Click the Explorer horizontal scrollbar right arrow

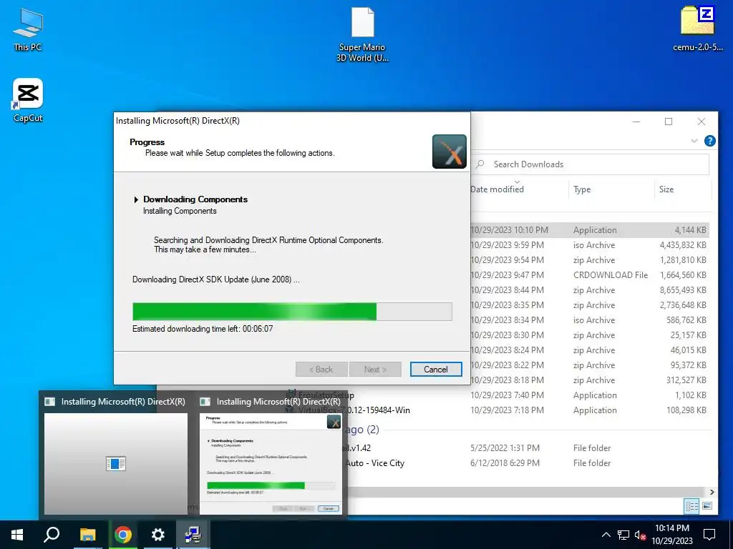pos(712,492)
